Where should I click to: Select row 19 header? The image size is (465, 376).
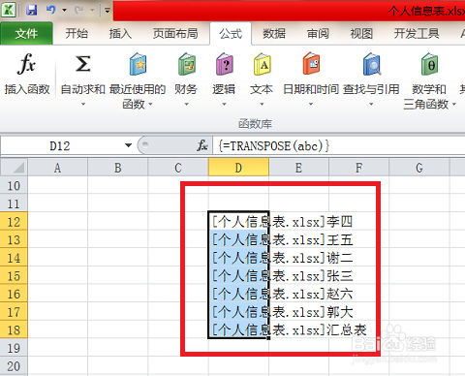coord(14,348)
